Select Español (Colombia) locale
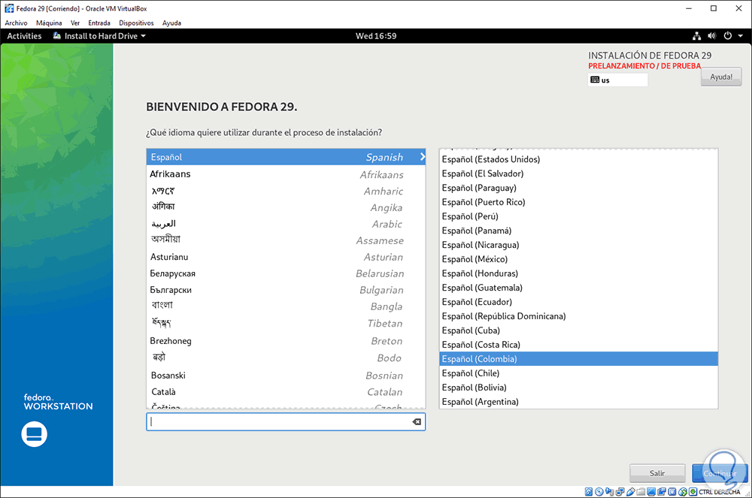 click(x=578, y=358)
